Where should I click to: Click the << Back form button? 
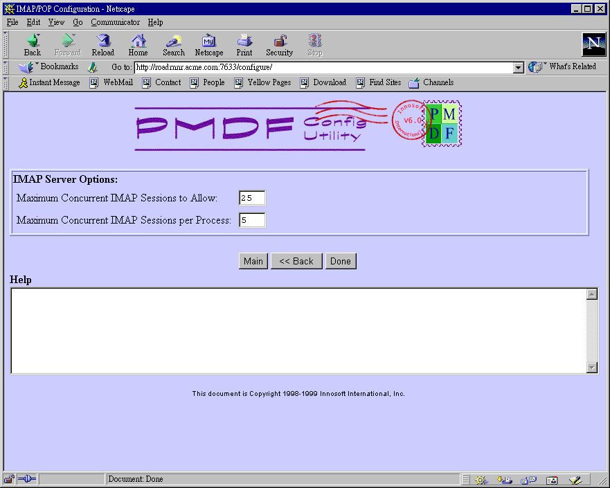[x=296, y=261]
